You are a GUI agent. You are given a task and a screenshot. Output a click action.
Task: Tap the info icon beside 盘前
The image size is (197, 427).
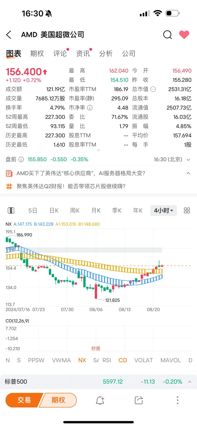click(21, 159)
